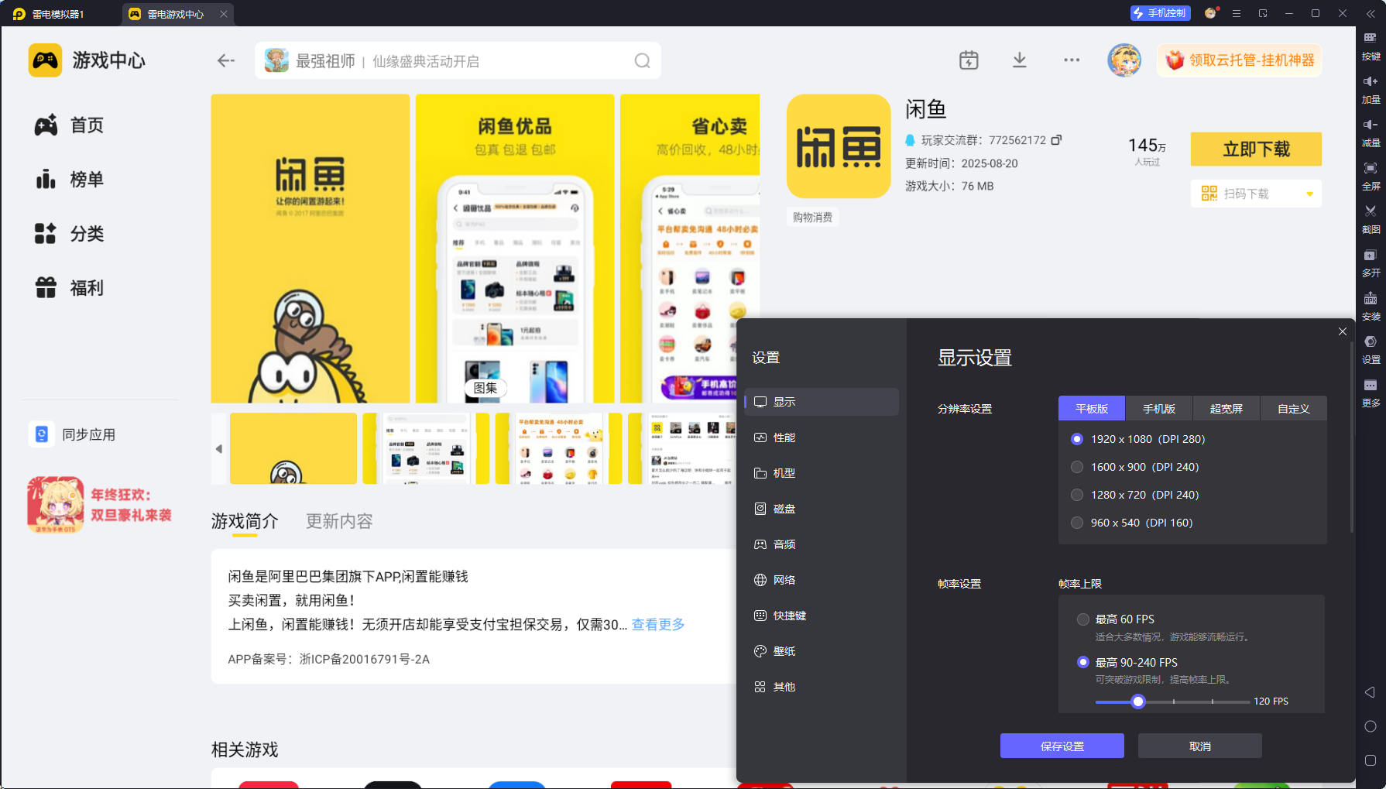Click the Android home circle button
This screenshot has width=1386, height=789.
[x=1370, y=726]
